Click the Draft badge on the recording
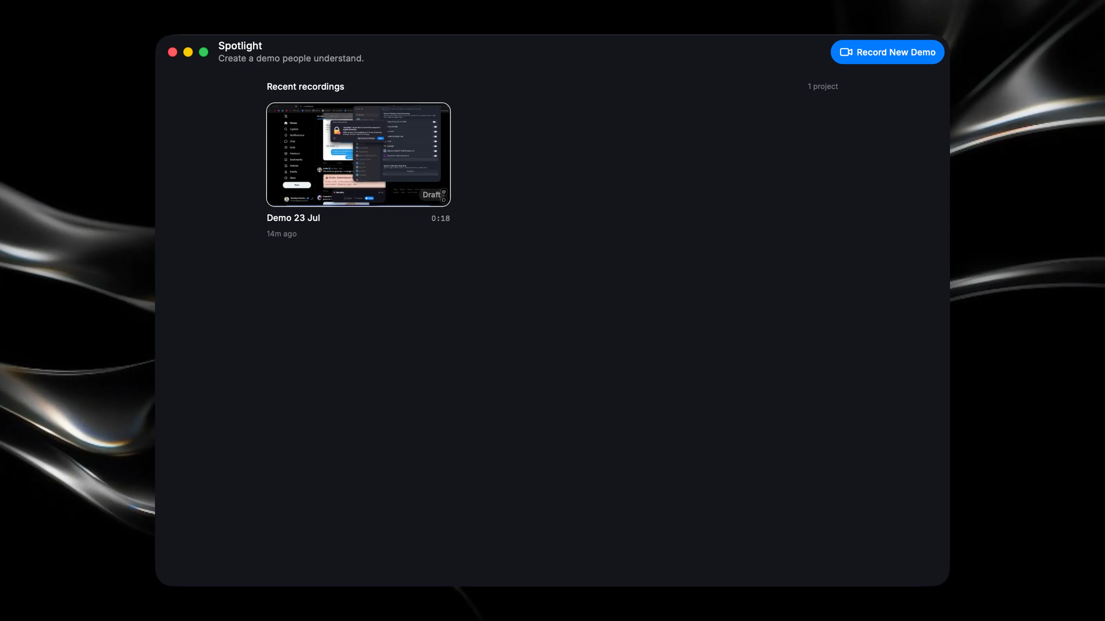The width and height of the screenshot is (1105, 621). click(431, 195)
